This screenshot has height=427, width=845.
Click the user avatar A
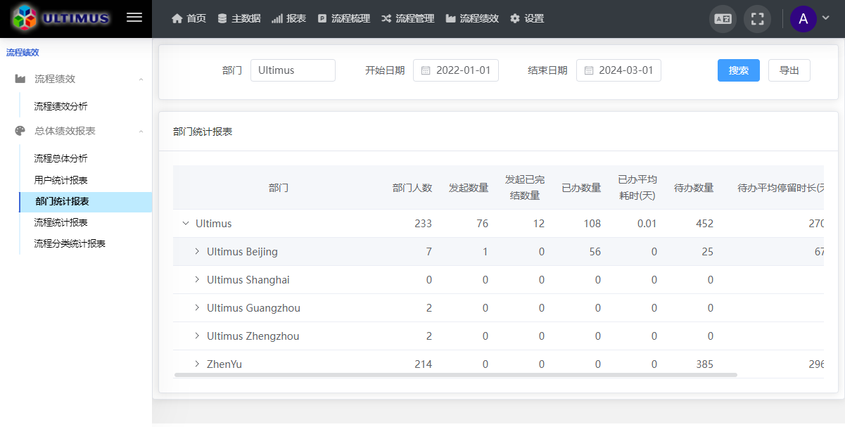(x=803, y=19)
